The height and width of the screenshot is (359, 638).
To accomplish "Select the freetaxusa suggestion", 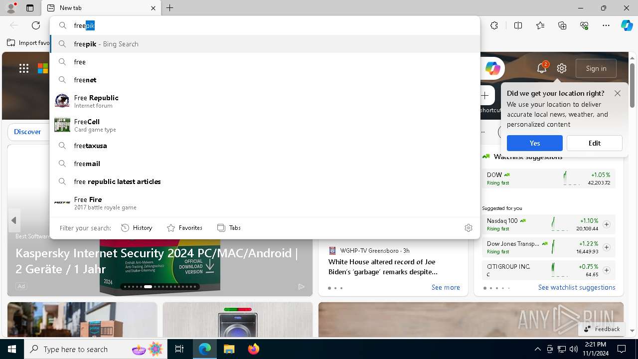I will click(265, 146).
